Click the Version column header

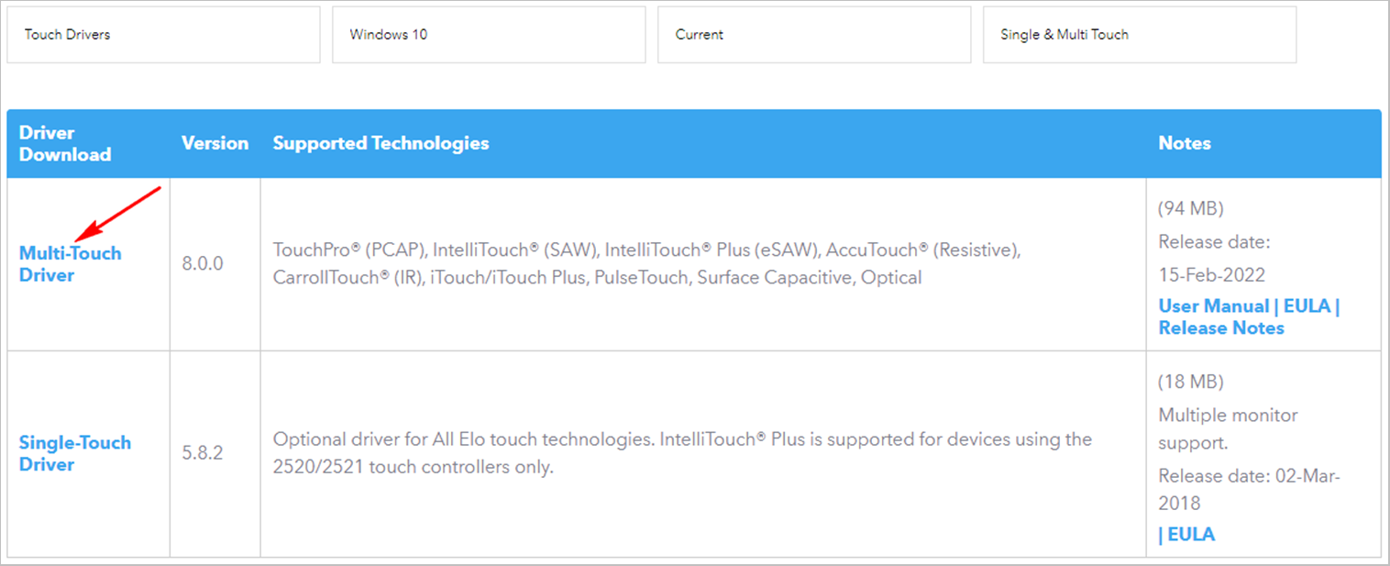215,143
